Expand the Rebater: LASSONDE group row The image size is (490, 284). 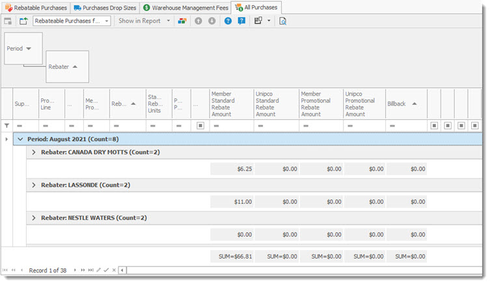[34, 185]
